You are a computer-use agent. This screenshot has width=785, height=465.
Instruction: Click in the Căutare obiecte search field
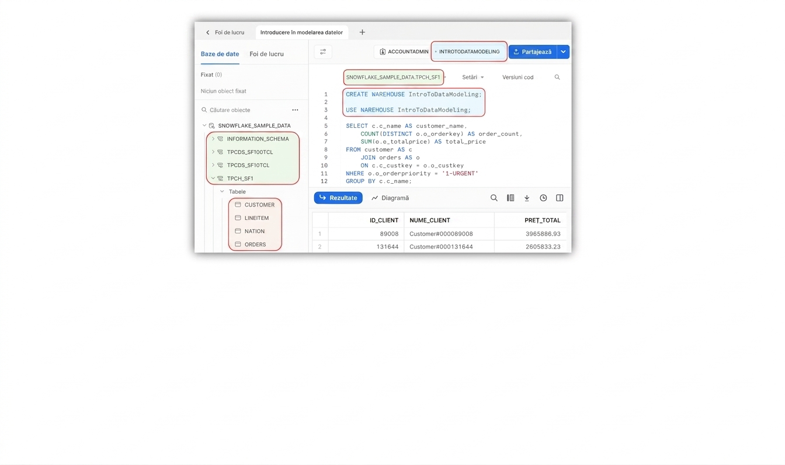click(250, 110)
